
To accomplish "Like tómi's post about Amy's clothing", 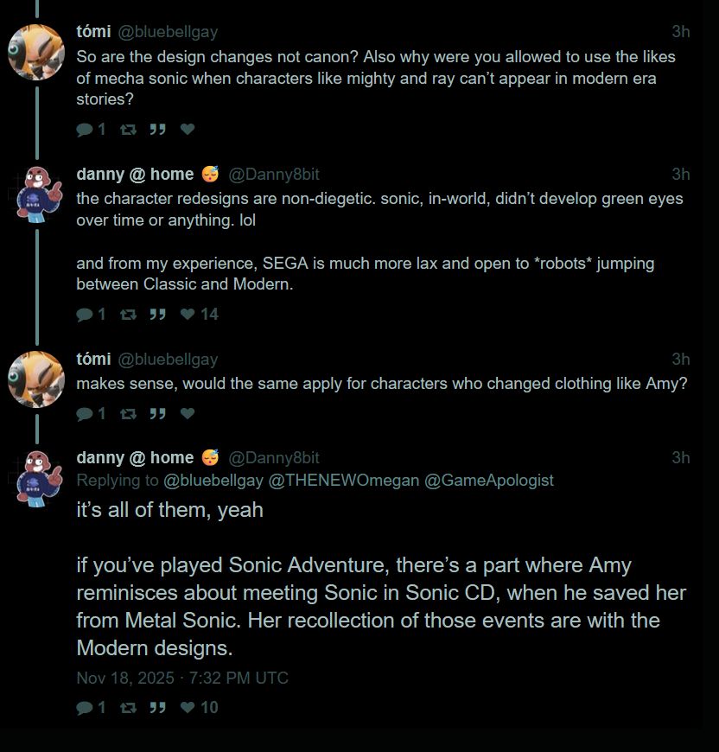I will [x=188, y=414].
